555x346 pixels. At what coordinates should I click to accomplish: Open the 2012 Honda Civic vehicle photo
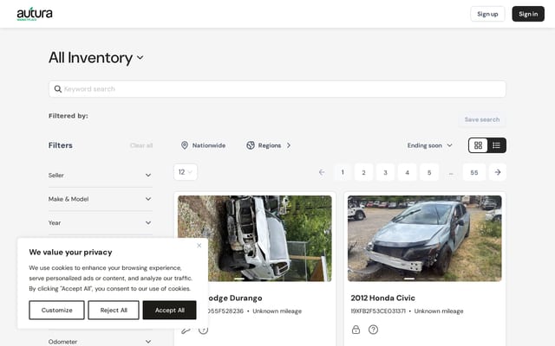click(x=424, y=239)
